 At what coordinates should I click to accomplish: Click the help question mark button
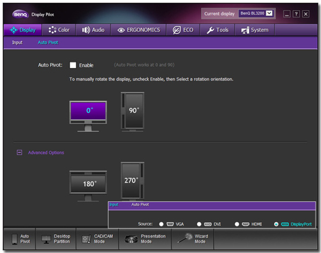(x=296, y=14)
